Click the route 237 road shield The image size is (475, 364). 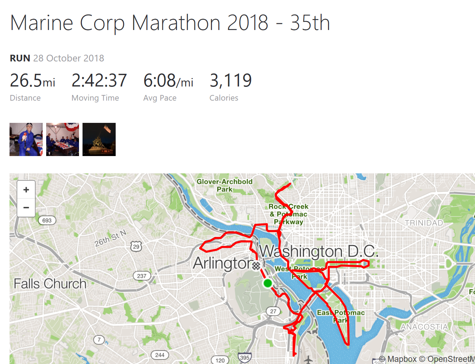tap(142, 276)
